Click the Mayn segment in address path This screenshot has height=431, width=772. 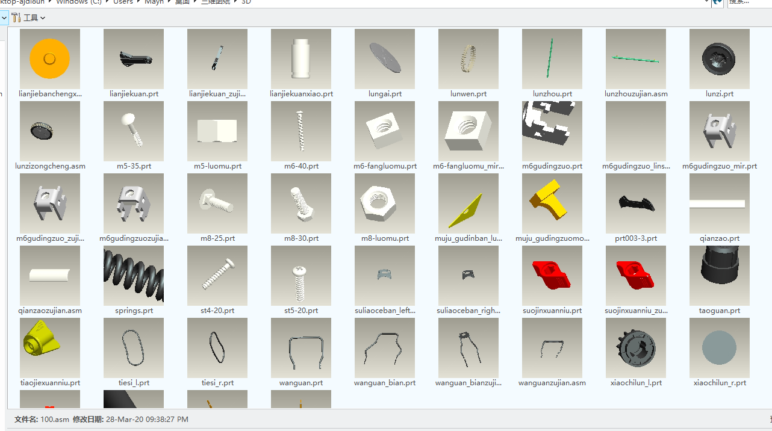tap(154, 2)
